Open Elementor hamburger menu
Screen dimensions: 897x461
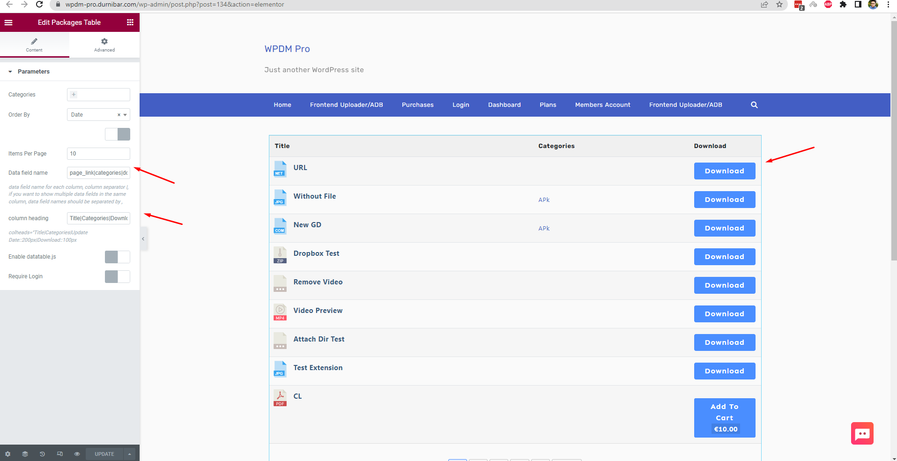click(x=8, y=22)
